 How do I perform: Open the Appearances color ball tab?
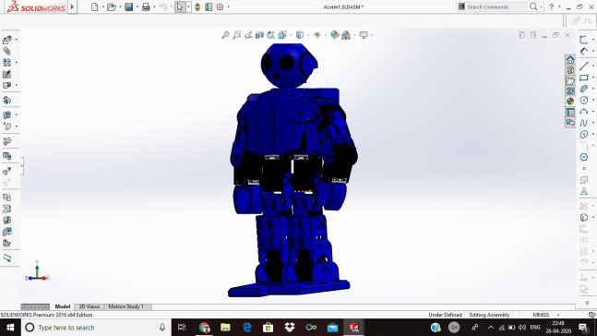point(570,102)
